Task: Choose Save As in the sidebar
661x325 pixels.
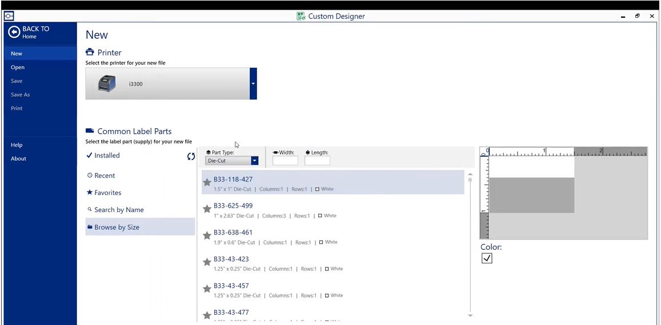Action: 40,95
